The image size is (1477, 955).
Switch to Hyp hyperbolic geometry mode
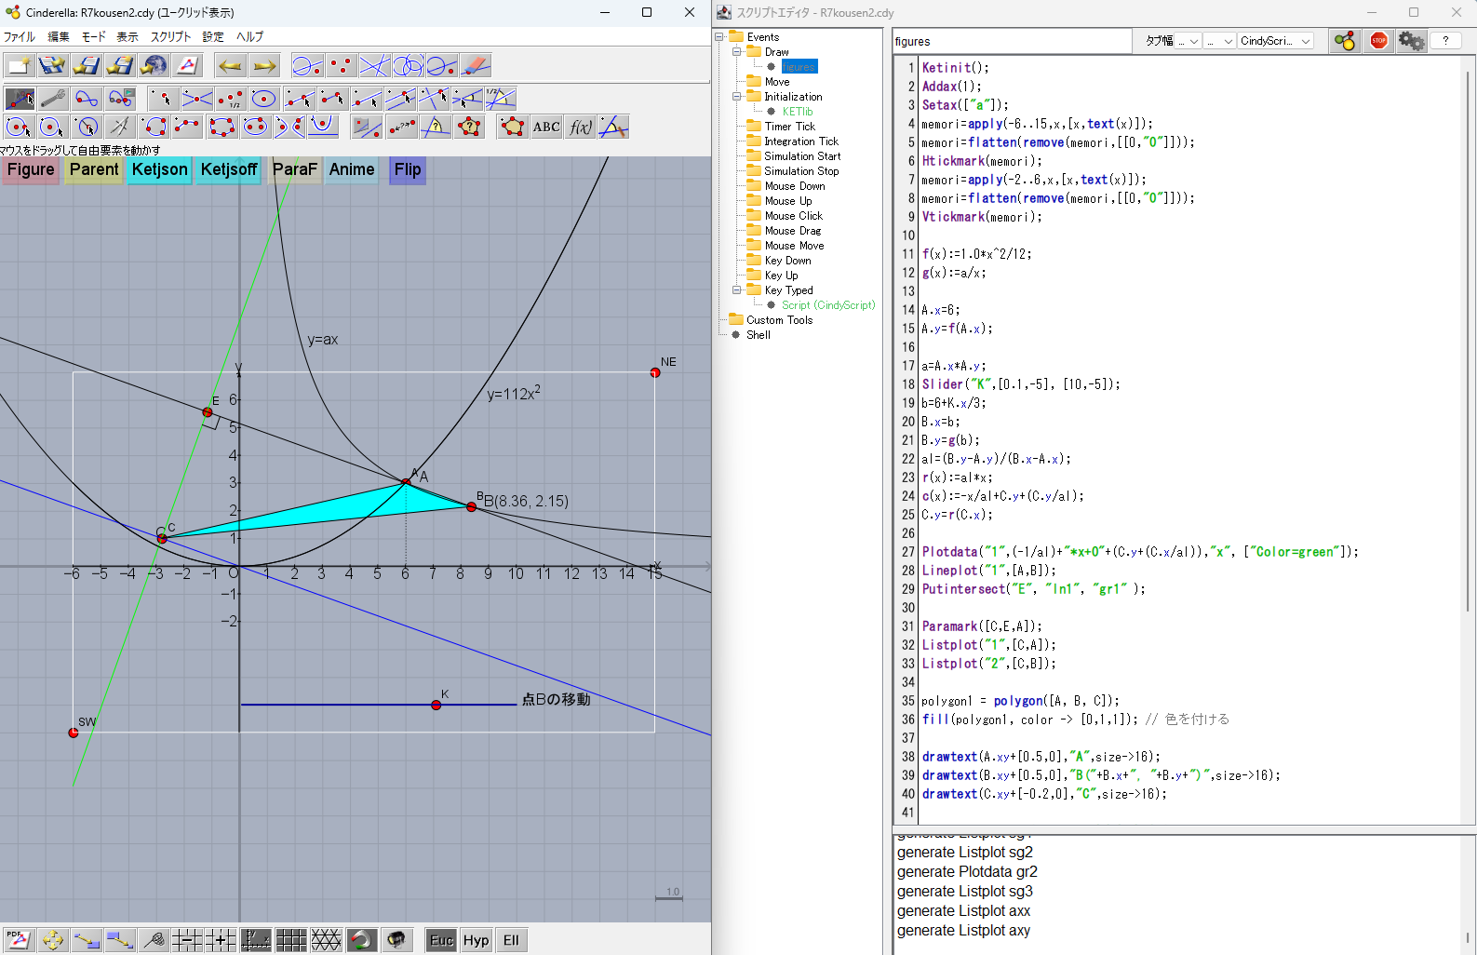[476, 940]
